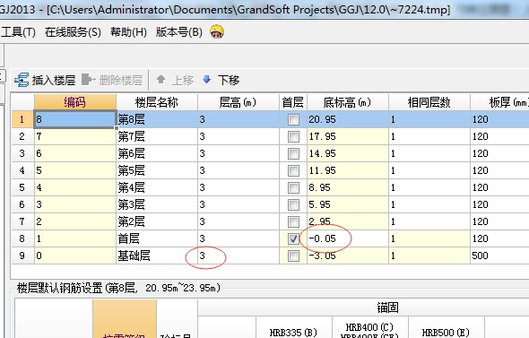
Task: Click the bottom elevation cell 17.95
Action: tap(348, 136)
